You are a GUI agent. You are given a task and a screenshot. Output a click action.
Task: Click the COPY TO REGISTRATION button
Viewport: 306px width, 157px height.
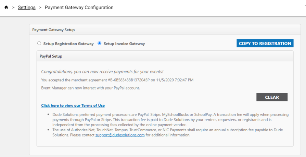coord(265,44)
